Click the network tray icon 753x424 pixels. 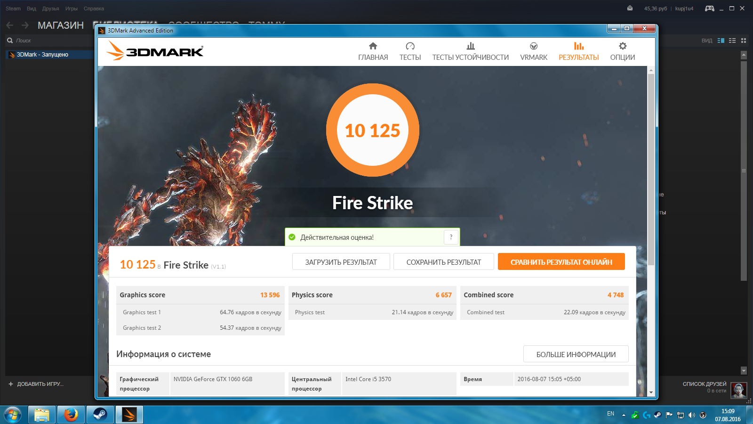(x=681, y=415)
